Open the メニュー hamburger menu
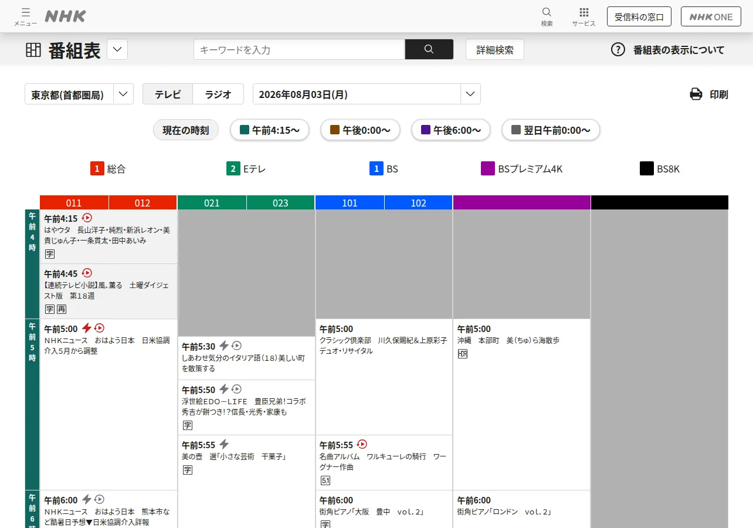 pos(25,16)
